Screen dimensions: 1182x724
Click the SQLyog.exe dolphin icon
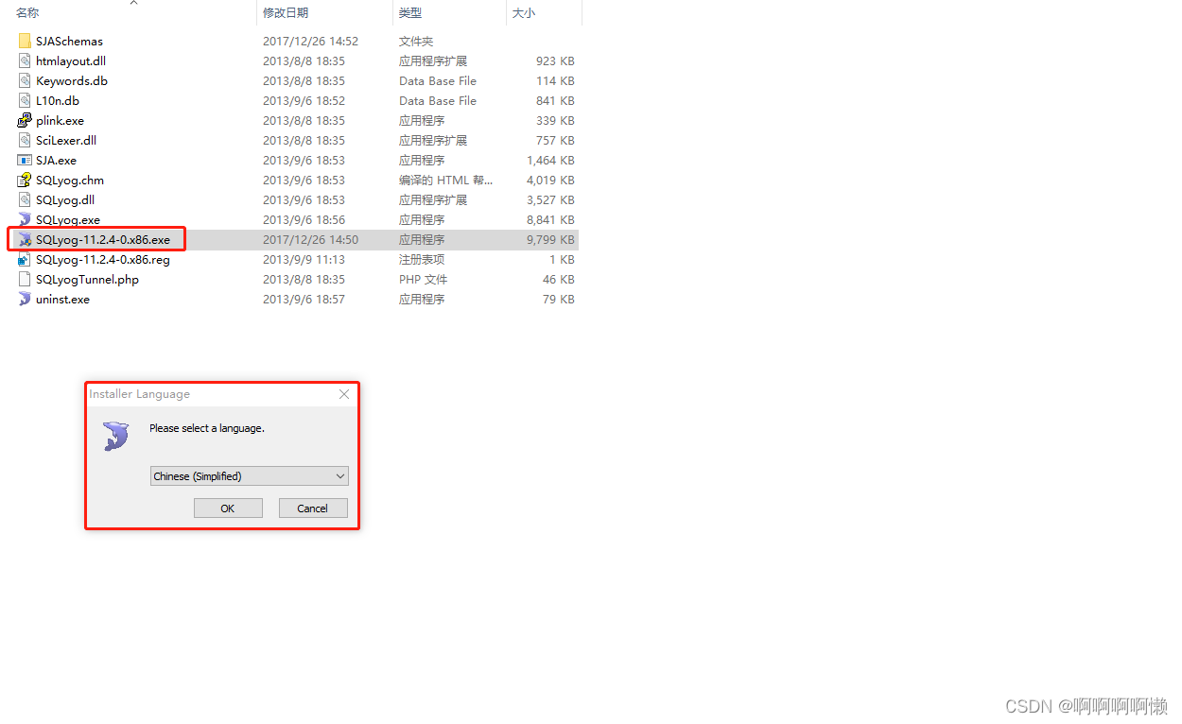click(25, 219)
